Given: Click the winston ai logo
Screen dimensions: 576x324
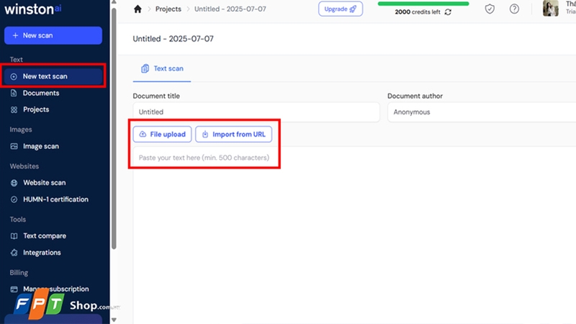Looking at the screenshot, I should 32,9.
